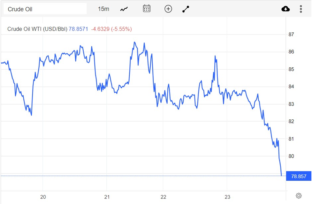The height and width of the screenshot is (204, 312).
Task: Click the 80 price axis label
Action: click(x=291, y=156)
